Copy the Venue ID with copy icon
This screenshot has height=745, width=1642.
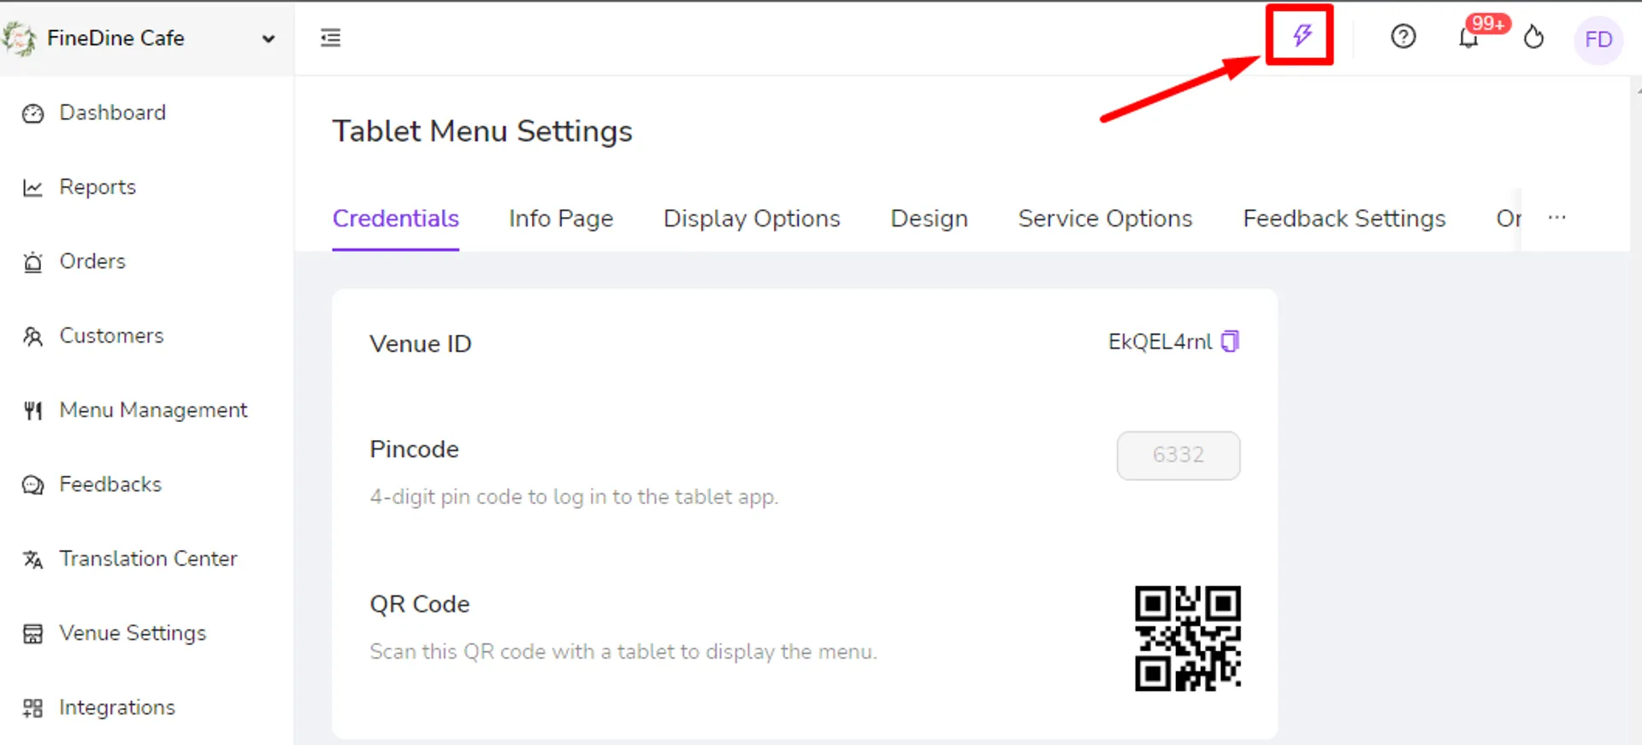(1230, 342)
